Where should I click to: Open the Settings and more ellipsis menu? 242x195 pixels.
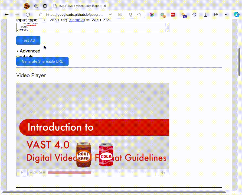click(x=227, y=15)
